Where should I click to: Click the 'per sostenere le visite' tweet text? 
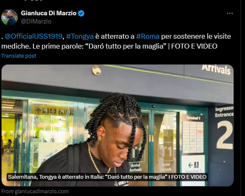point(196,36)
